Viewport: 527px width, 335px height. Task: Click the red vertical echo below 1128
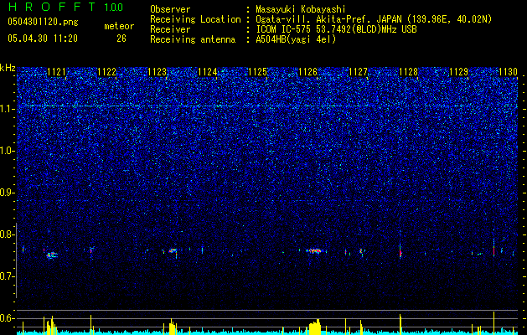(400, 251)
